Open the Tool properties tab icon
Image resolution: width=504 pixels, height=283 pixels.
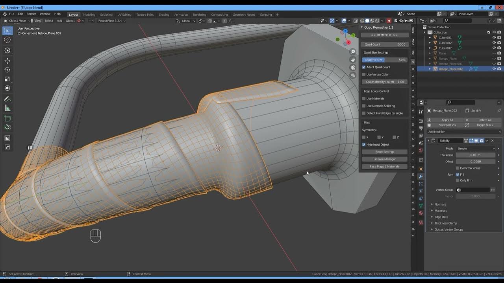(421, 111)
